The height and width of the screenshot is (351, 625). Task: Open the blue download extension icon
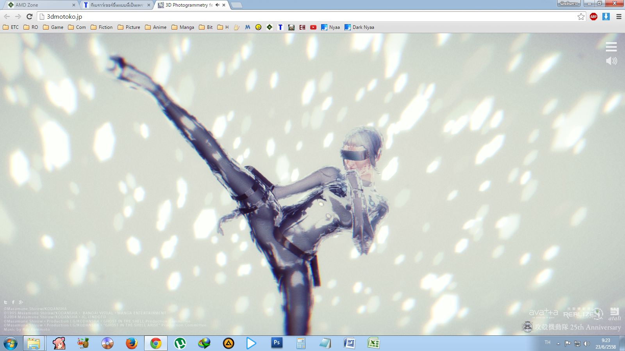(x=606, y=17)
